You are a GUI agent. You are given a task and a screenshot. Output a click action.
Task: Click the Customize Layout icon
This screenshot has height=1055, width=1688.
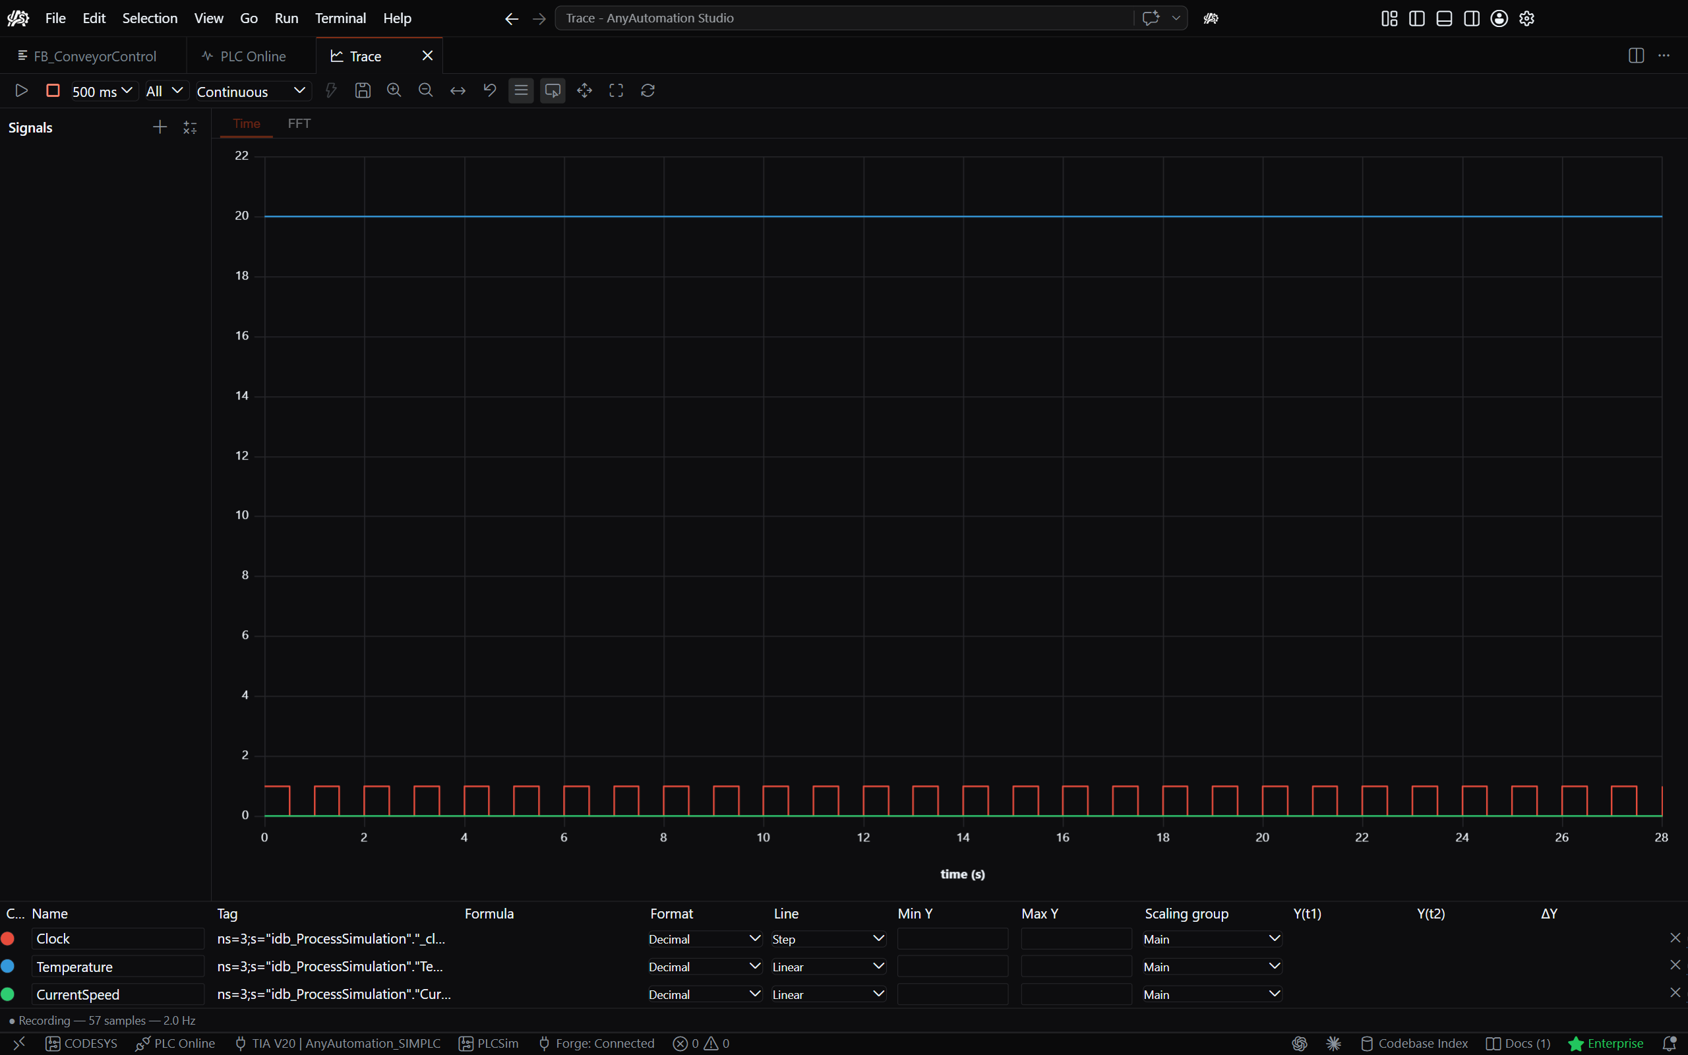[1389, 19]
